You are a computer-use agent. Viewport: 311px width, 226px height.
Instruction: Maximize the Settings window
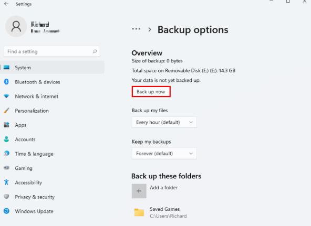[x=288, y=1]
